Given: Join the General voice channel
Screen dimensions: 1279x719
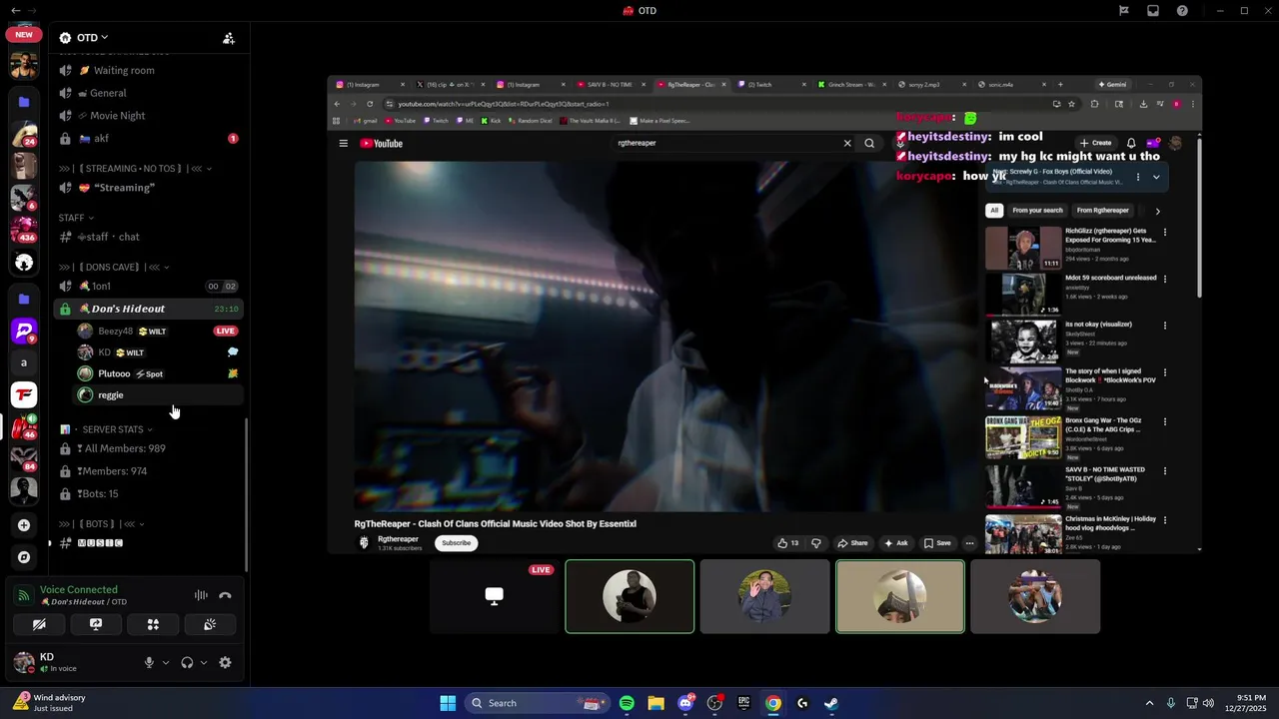Looking at the screenshot, I should coord(148,93).
